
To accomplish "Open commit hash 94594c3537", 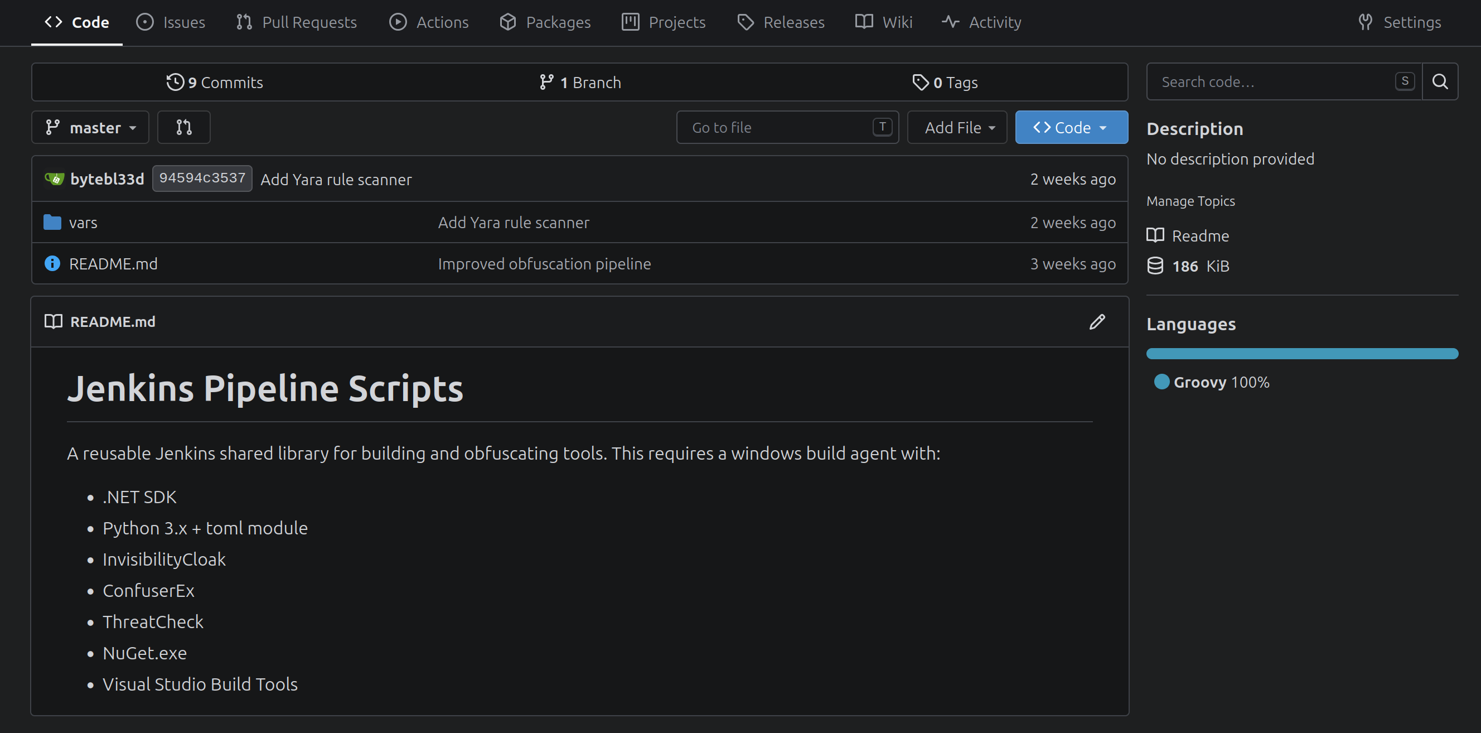I will tap(202, 179).
